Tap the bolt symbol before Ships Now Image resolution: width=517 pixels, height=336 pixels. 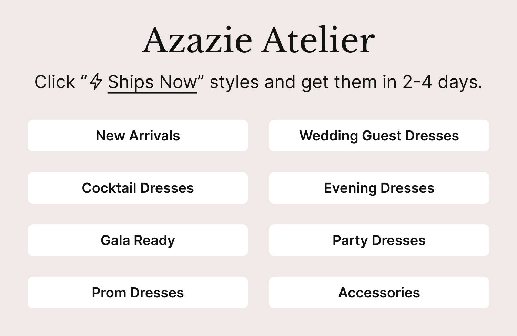(x=96, y=82)
